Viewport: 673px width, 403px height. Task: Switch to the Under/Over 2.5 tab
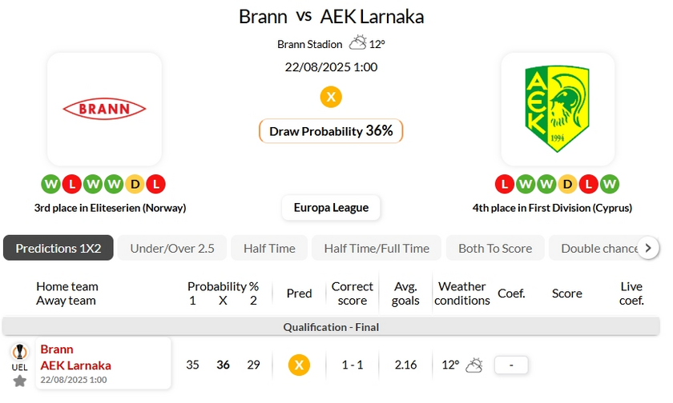tap(172, 248)
